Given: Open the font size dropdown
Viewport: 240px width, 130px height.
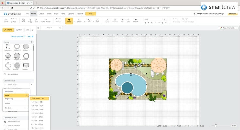Looking at the screenshot, I should [x=166, y=19].
